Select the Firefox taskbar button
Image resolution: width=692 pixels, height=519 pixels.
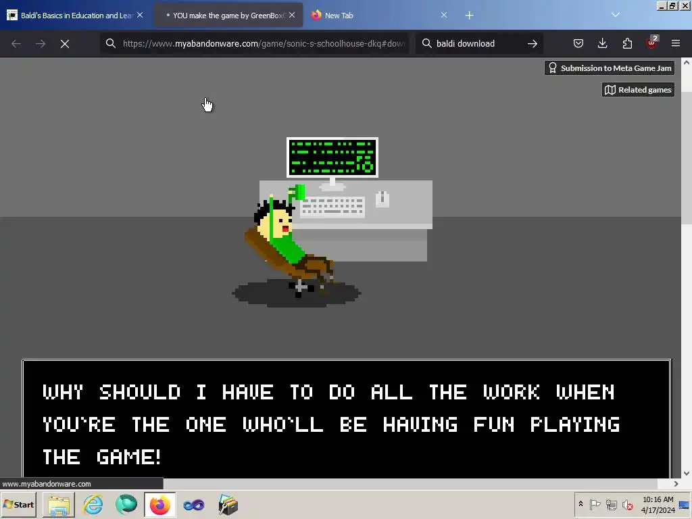click(159, 504)
